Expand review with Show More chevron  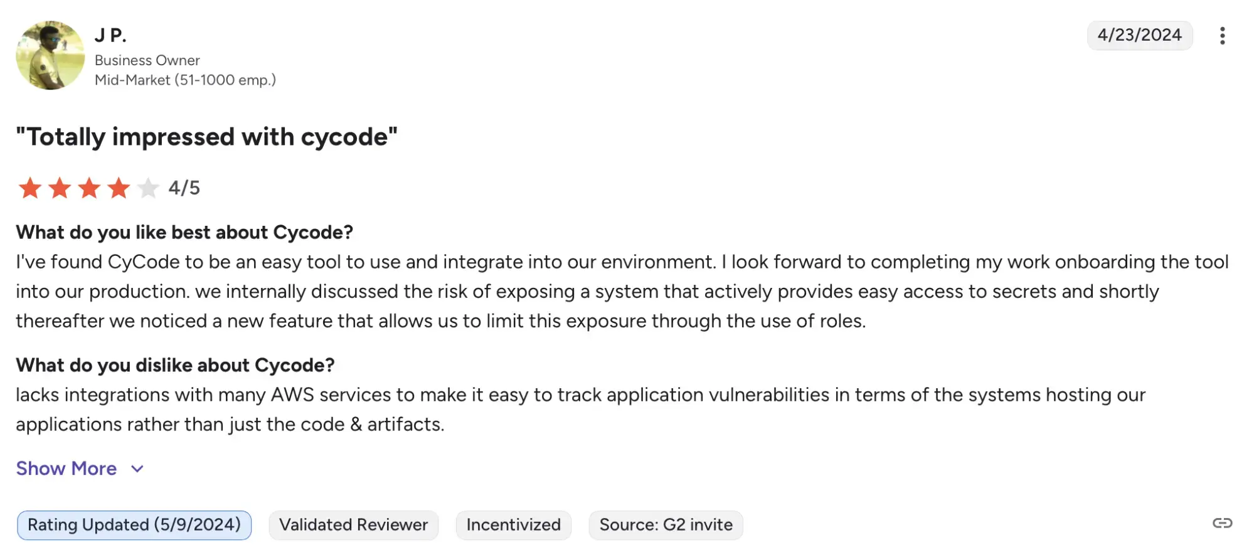[x=137, y=469]
